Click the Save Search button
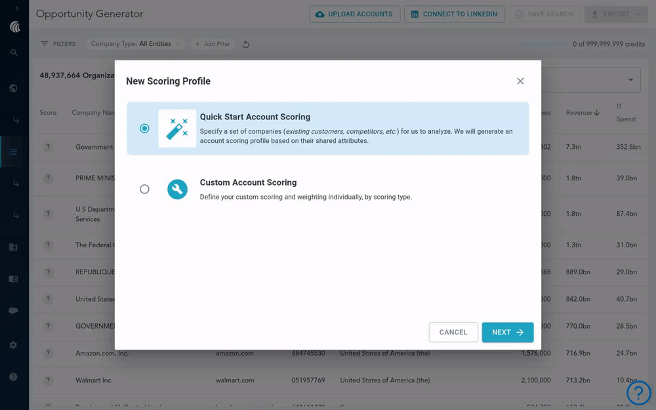 [544, 14]
